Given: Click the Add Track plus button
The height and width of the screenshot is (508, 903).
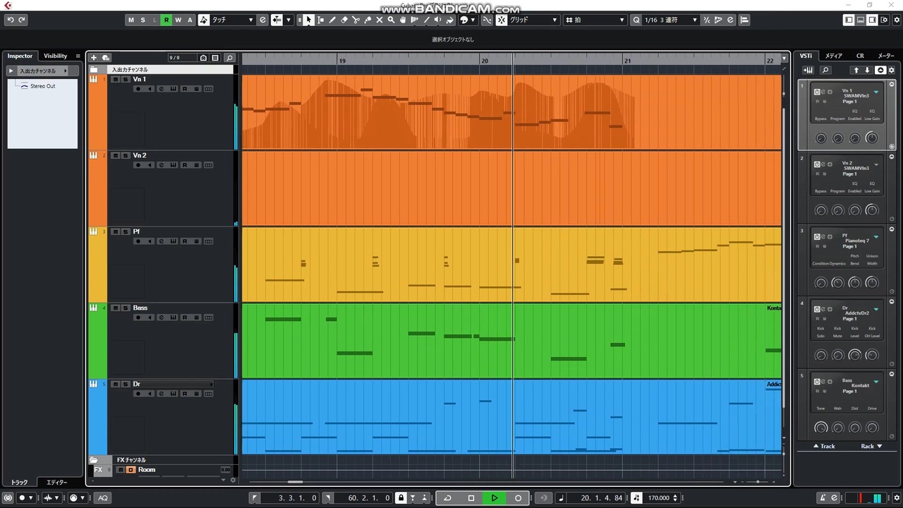Looking at the screenshot, I should (x=94, y=58).
